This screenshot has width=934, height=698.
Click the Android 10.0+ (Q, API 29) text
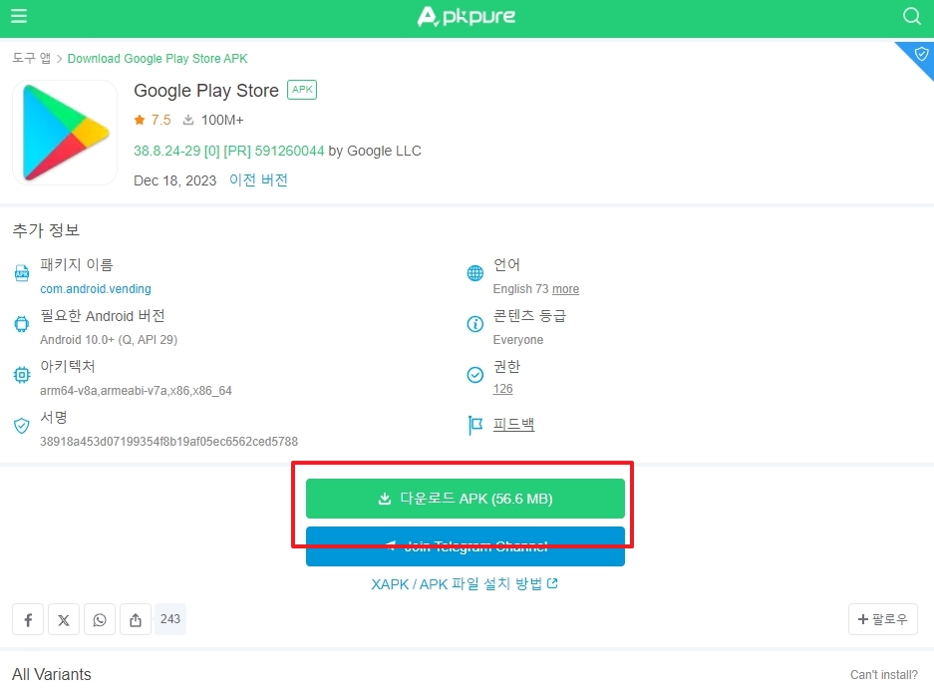click(x=109, y=340)
